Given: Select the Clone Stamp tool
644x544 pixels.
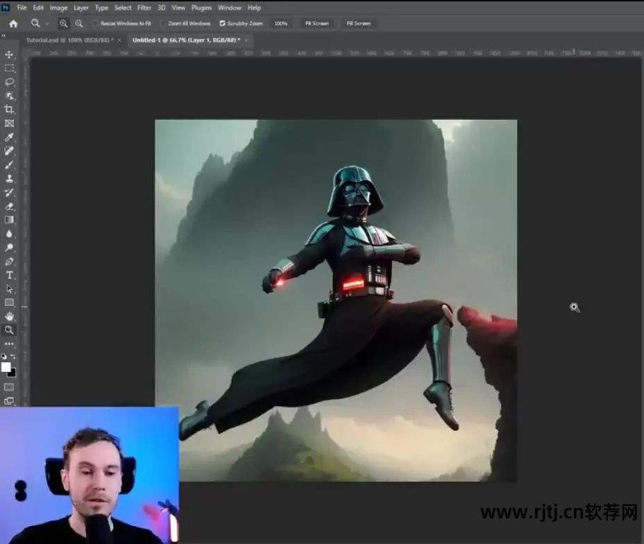Looking at the screenshot, I should click(x=9, y=178).
